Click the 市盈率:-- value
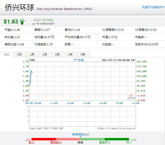This screenshot has width=165, height=145. coord(141,37)
